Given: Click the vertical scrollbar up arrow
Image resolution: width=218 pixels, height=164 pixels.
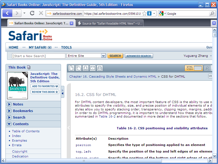Looking at the screenshot, I should (x=214, y=30).
